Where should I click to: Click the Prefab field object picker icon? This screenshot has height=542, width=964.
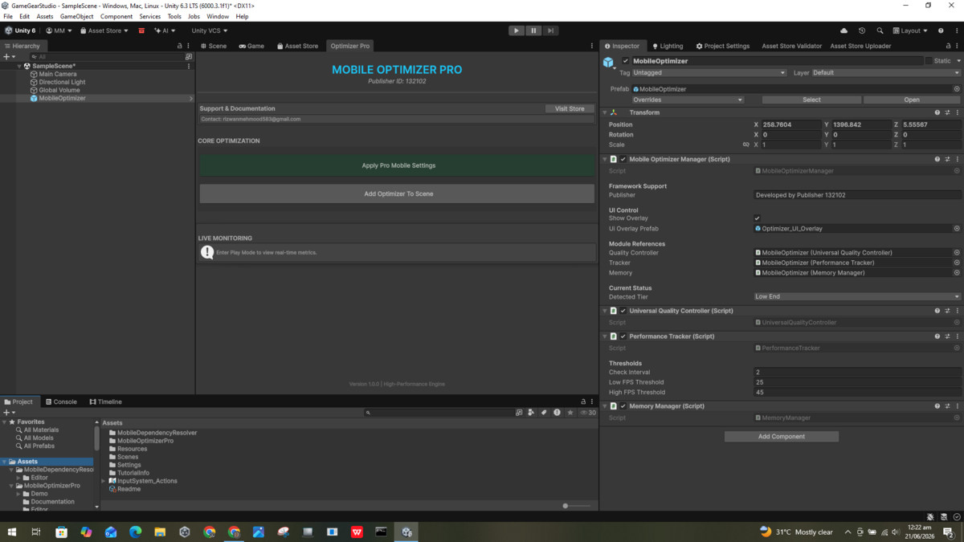[x=957, y=89]
